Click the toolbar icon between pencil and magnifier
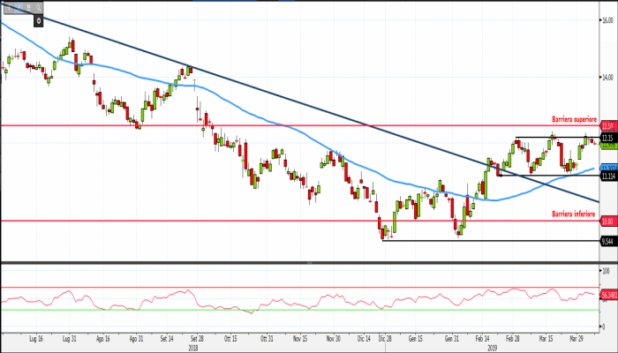Viewport: 618px width, 353px height. [x=26, y=7]
